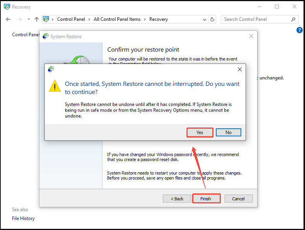Click the Recovery window title icon
Image resolution: width=305 pixels, height=230 pixels.
pos(7,7)
